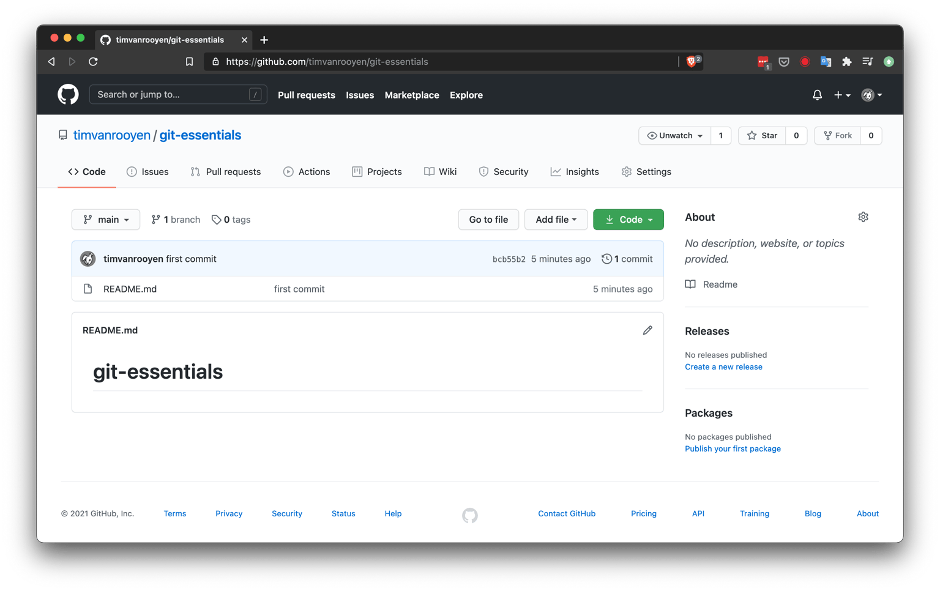Click the 0 tags link
The height and width of the screenshot is (591, 940).
231,220
